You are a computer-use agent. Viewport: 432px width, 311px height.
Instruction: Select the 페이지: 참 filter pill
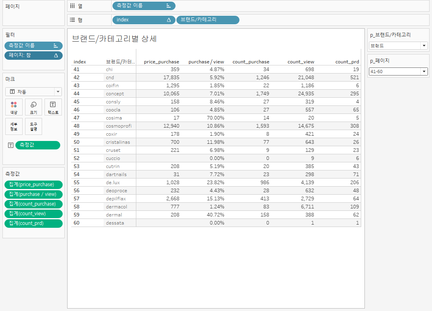coord(34,55)
